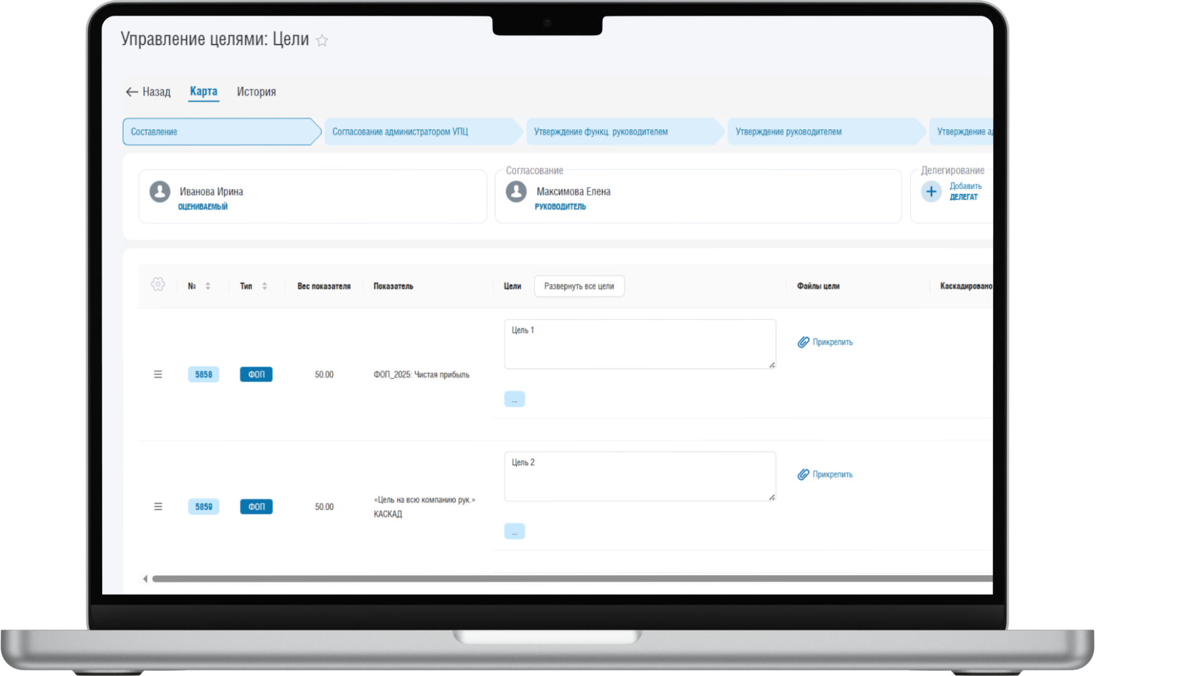Click the horizontal scrollbar at bottom
The image size is (1203, 676).
point(564,579)
